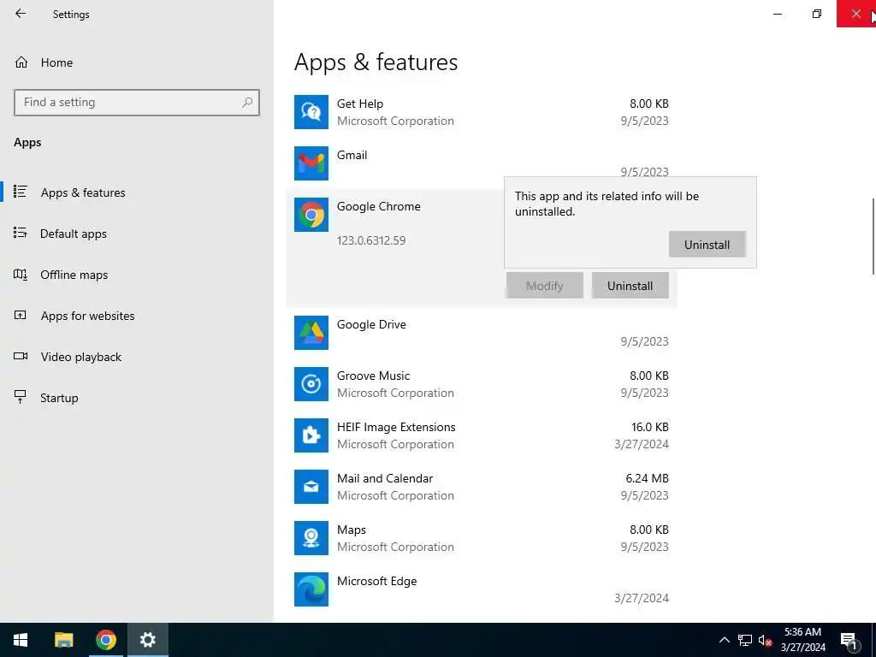Go back using the back arrow
This screenshot has height=657, width=876.
[21, 14]
